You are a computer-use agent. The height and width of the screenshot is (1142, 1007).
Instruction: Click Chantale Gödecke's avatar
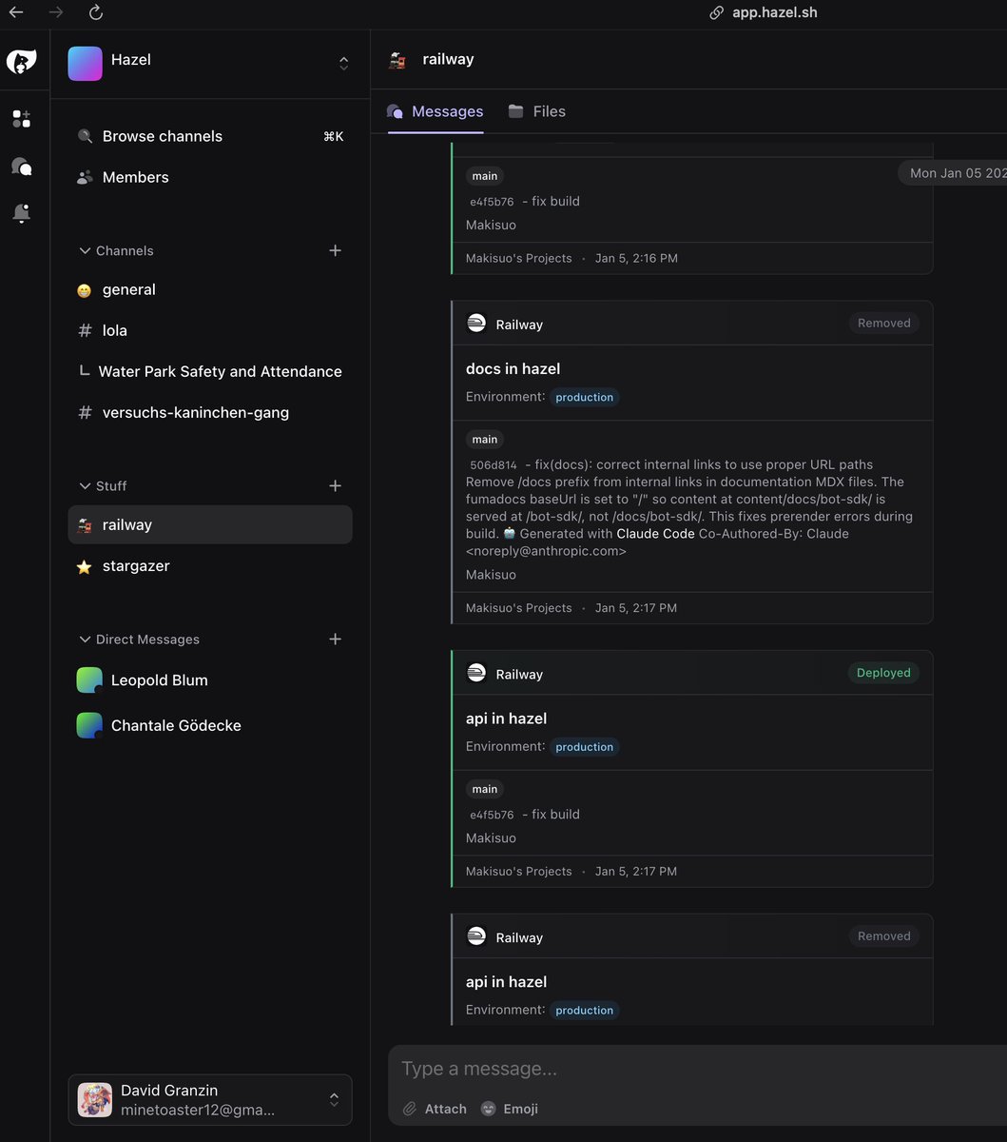pyautogui.click(x=89, y=725)
